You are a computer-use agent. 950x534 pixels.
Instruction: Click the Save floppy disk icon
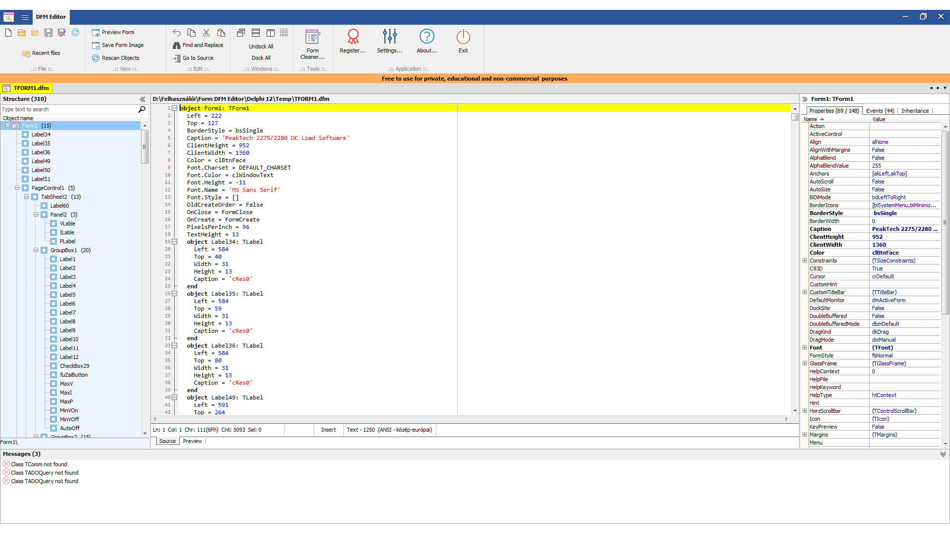coord(48,33)
